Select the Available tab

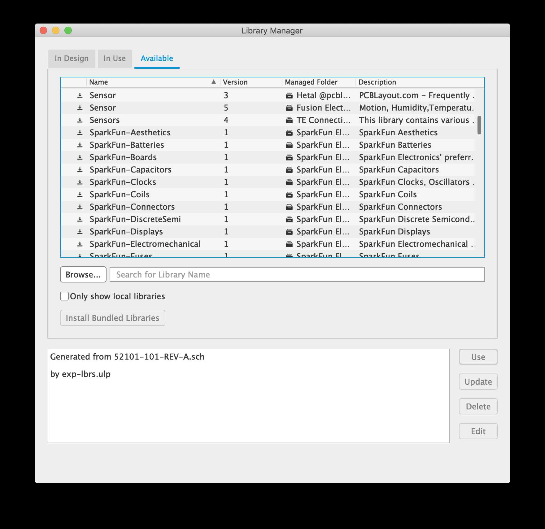157,59
